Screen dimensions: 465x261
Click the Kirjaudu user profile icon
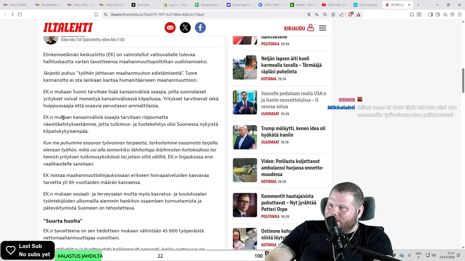click(310, 28)
